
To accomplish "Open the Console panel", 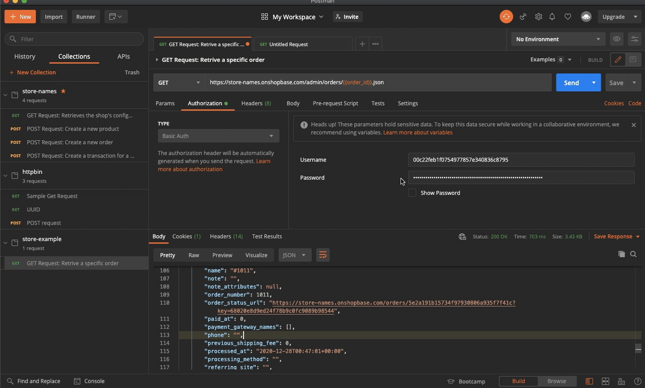I will (89, 381).
